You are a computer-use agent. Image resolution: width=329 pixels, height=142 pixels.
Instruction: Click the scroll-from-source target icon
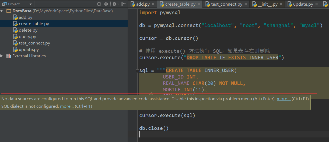[x=99, y=4]
